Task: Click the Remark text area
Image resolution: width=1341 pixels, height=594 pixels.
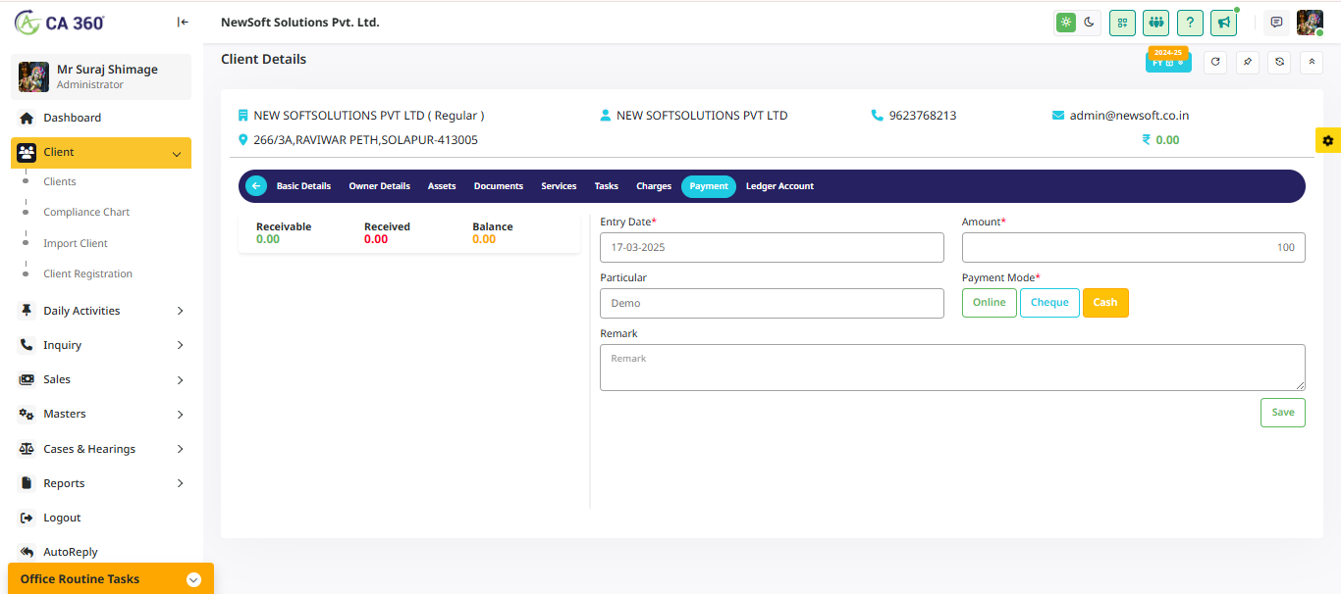Action: click(952, 368)
